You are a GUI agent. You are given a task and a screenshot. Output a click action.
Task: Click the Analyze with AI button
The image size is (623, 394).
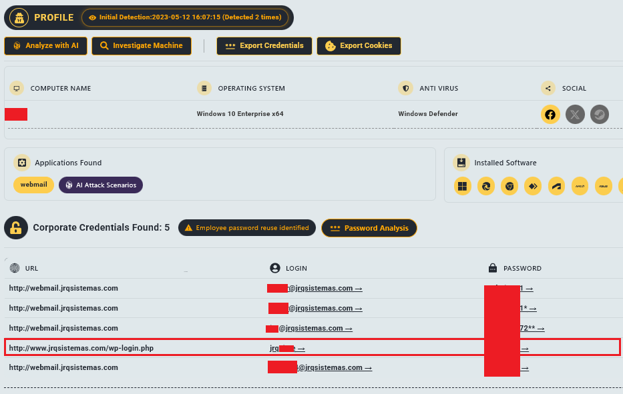coord(45,46)
